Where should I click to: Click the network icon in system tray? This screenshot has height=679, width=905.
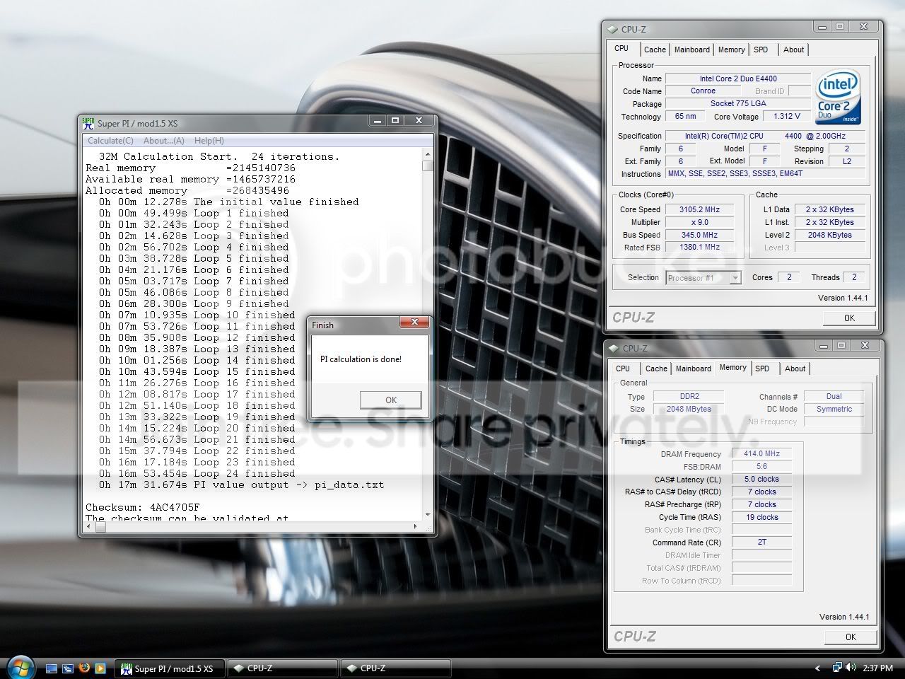tap(837, 668)
